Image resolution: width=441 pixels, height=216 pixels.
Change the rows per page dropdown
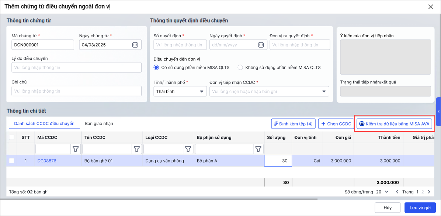(x=382, y=192)
